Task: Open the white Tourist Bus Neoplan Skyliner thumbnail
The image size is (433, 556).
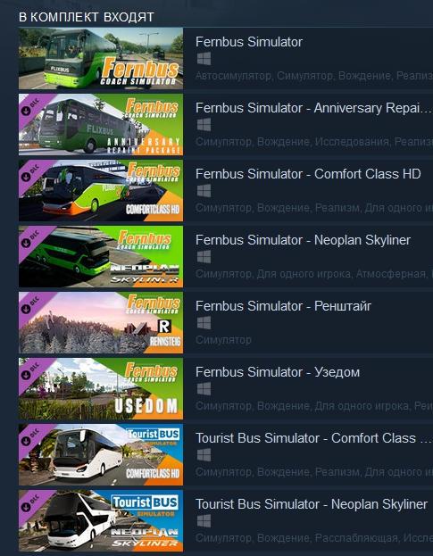Action: (x=101, y=521)
